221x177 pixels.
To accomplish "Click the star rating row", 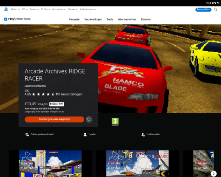I will click(x=43, y=94).
